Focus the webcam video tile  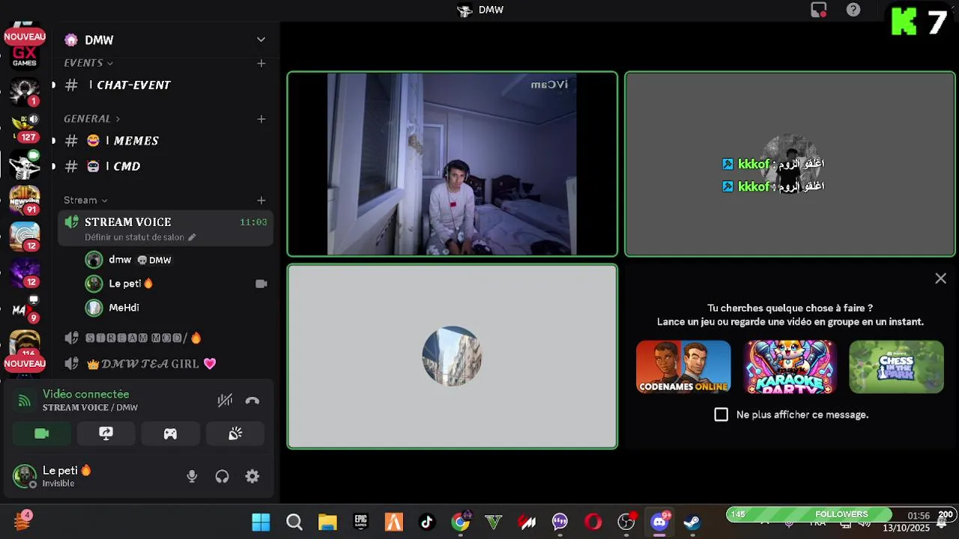453,164
